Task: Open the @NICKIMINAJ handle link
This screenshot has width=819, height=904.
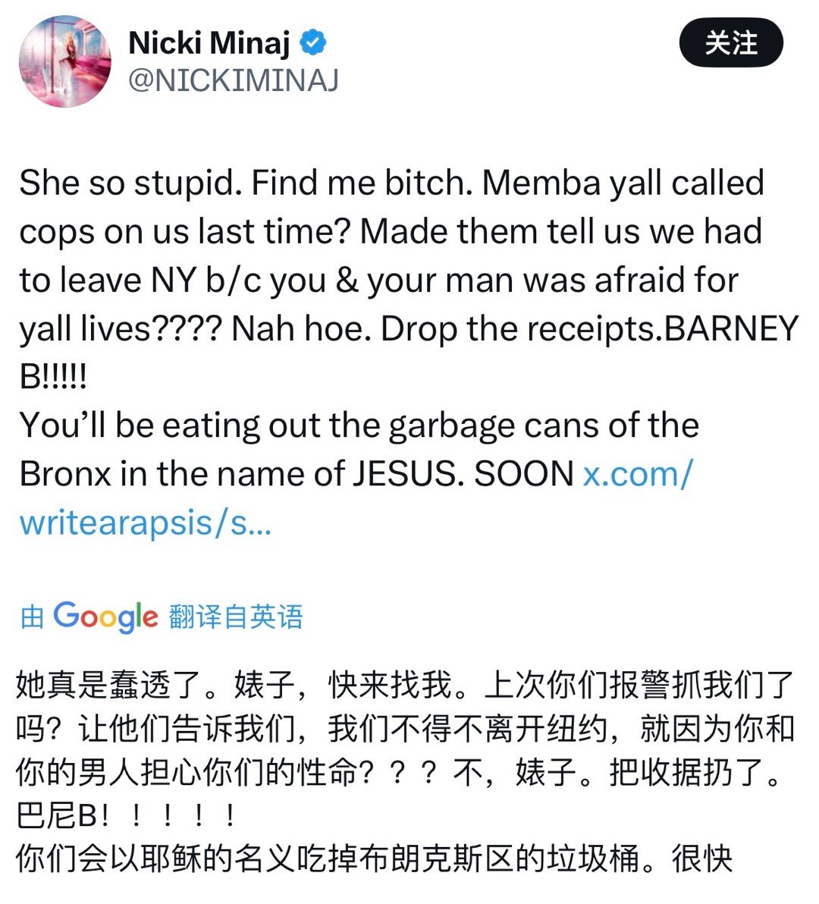Action: tap(234, 80)
